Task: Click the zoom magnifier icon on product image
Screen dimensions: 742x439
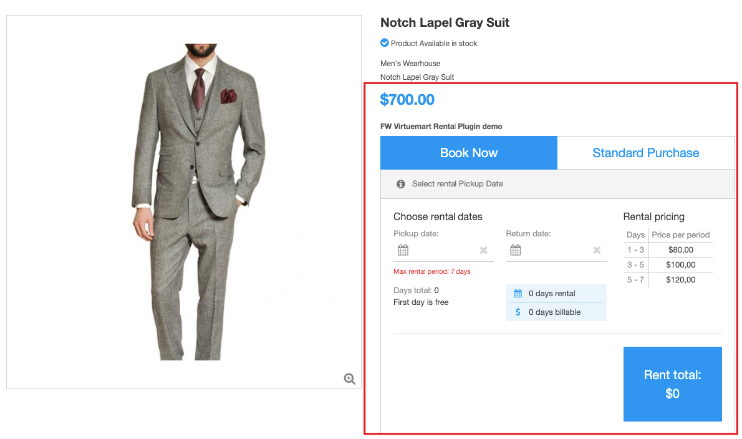Action: click(x=350, y=379)
